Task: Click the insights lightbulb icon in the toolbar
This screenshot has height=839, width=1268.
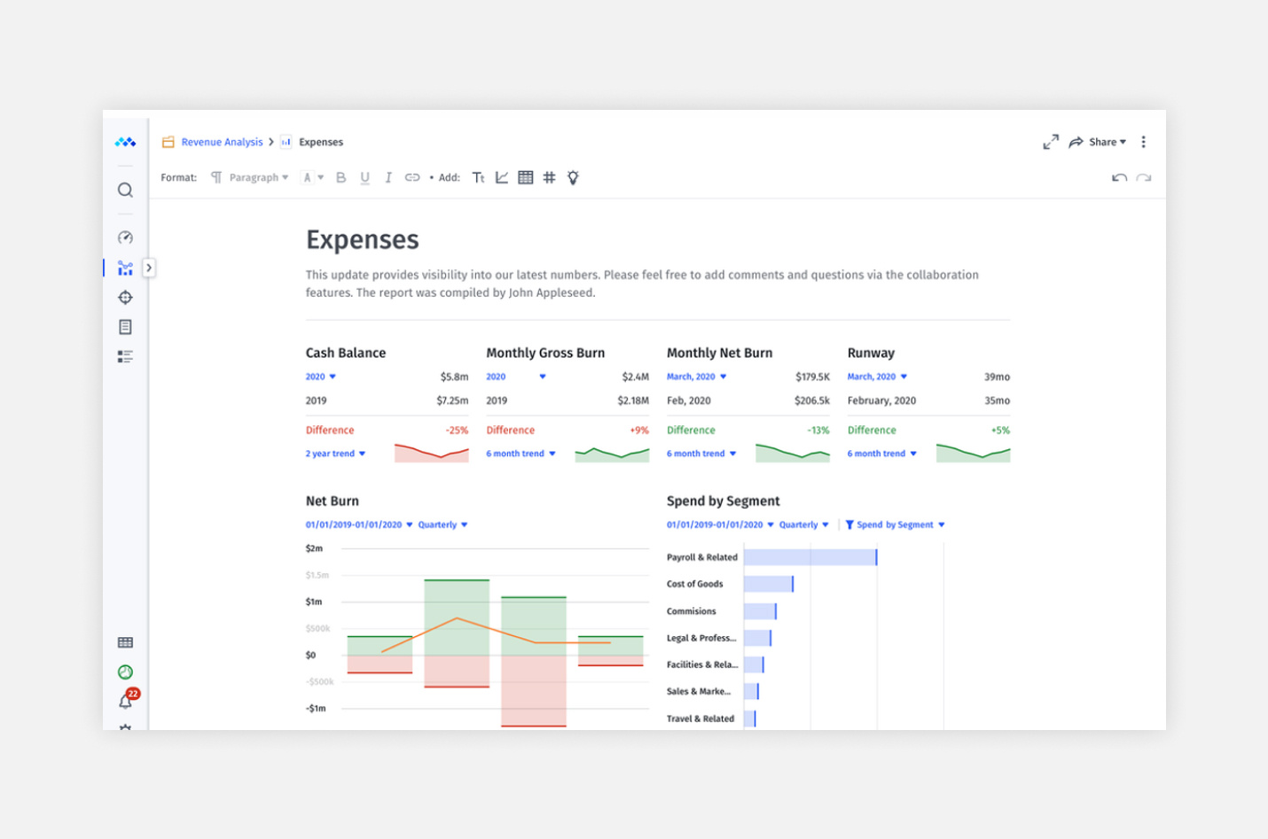Action: [x=573, y=177]
